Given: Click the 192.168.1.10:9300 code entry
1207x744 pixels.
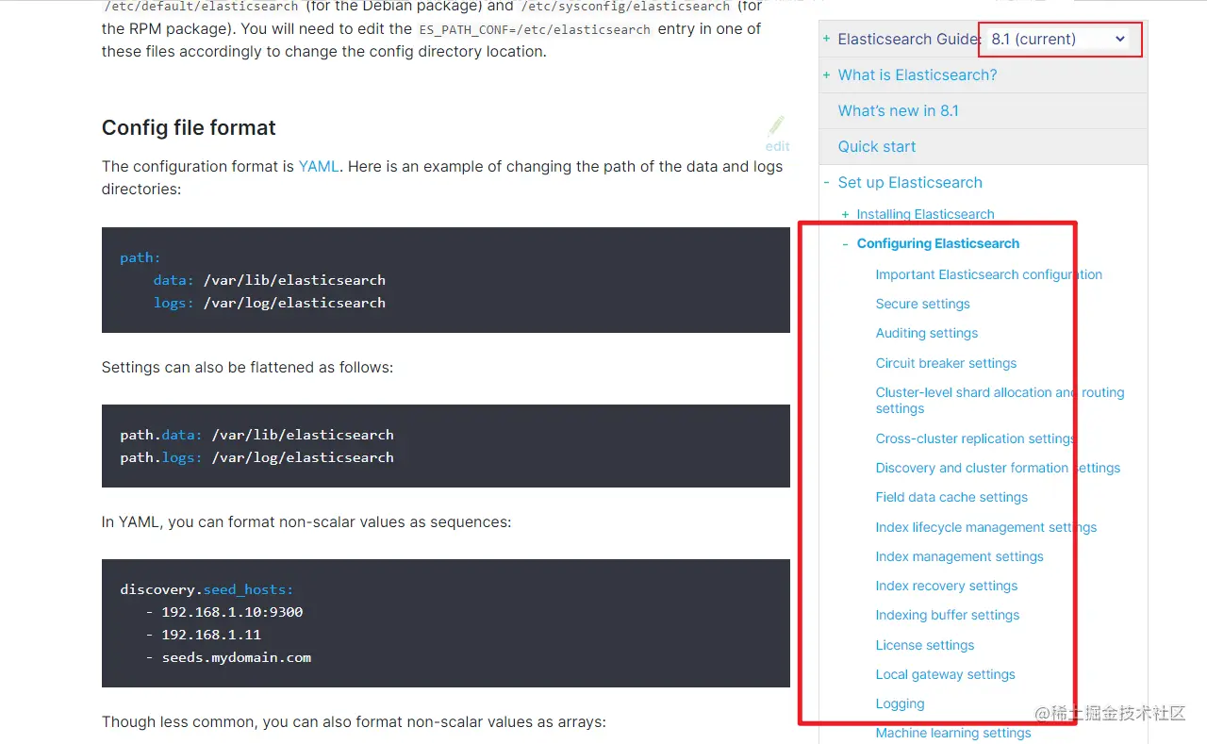Looking at the screenshot, I should pos(232,612).
